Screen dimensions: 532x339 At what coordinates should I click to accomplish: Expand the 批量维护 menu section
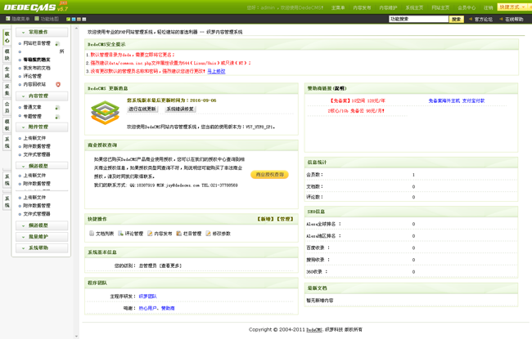click(x=42, y=237)
